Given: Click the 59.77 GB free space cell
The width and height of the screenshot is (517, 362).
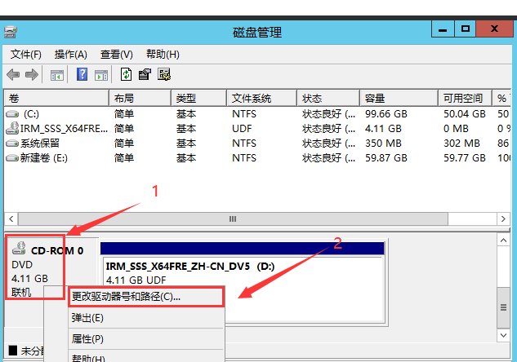Looking at the screenshot, I should point(465,158).
